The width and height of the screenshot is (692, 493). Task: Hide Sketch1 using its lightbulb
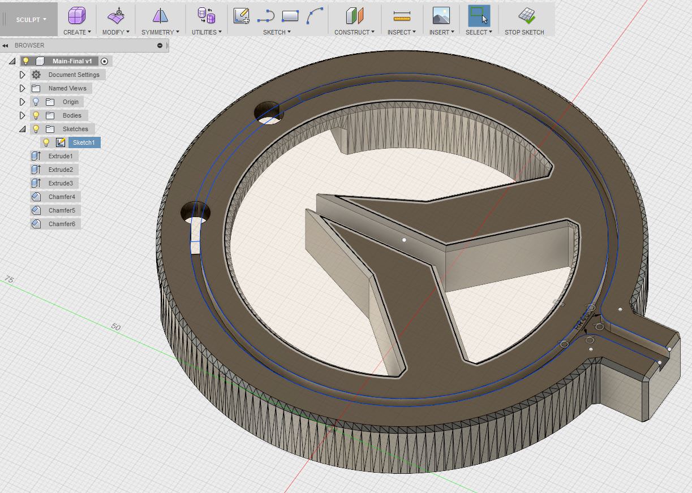tap(46, 142)
